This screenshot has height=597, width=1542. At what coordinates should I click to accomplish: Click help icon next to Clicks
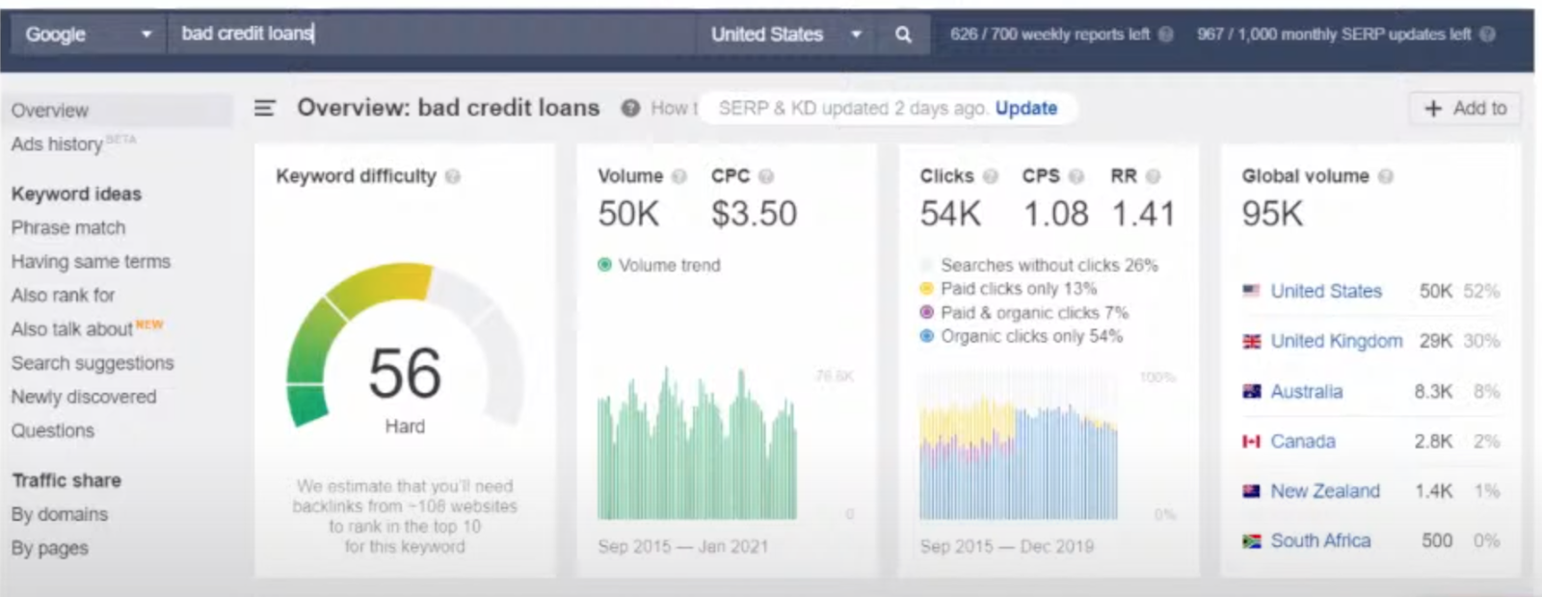click(991, 176)
